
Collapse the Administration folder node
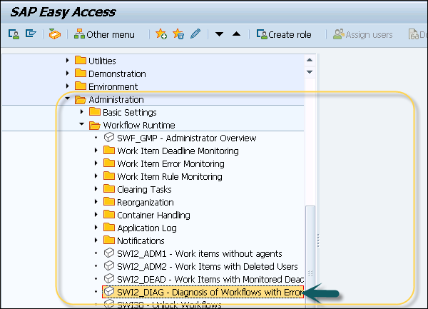tap(68, 99)
